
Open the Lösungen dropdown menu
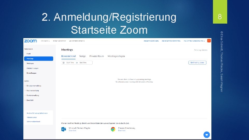click(x=45, y=41)
